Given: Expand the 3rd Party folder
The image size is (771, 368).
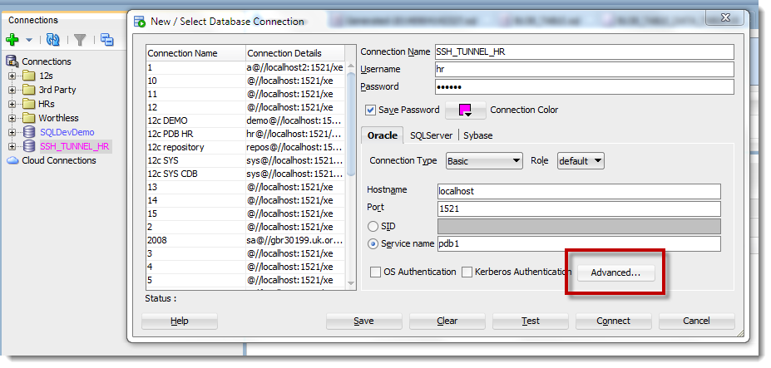Looking at the screenshot, I should click(12, 91).
